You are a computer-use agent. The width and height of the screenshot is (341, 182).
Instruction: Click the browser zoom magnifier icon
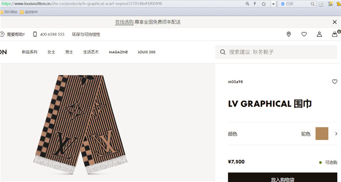247,3
